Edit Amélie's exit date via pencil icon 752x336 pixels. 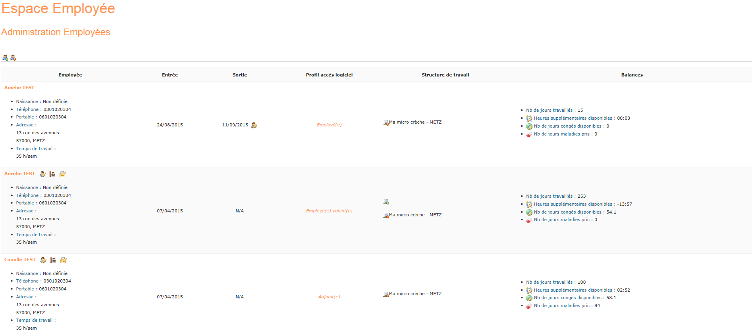254,125
